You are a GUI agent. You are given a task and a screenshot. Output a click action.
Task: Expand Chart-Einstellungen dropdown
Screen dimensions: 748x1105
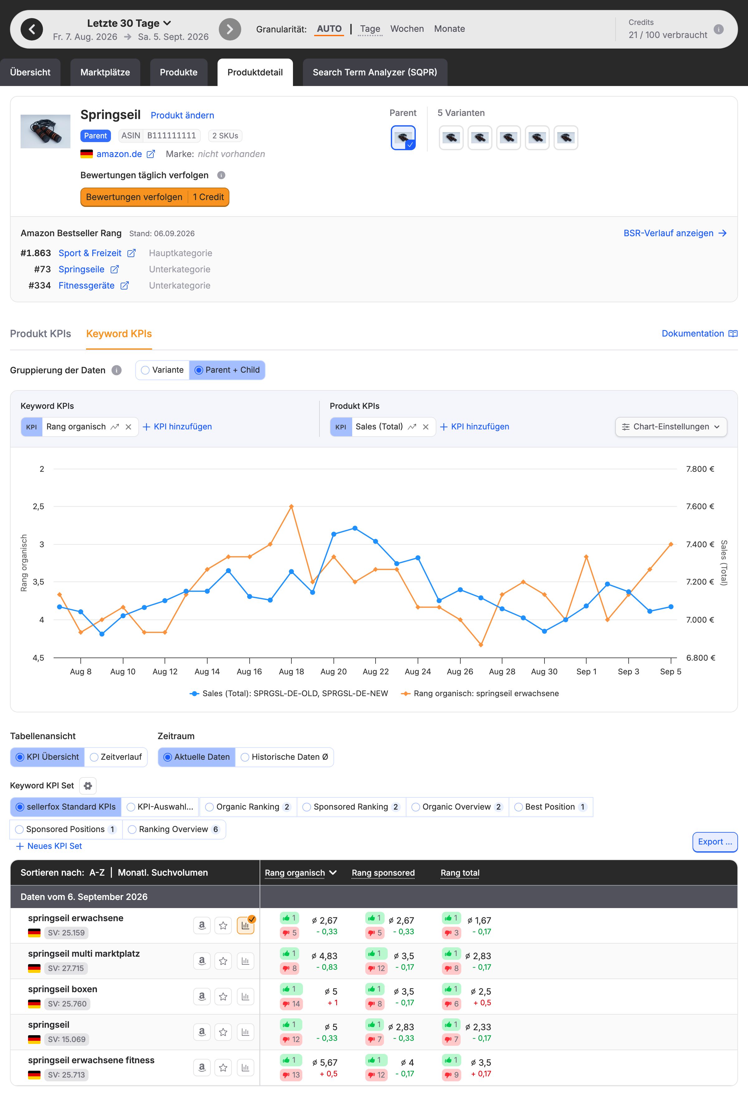[x=671, y=427]
